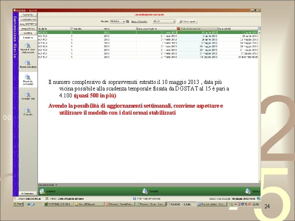Click the globe icon next to login time
The width and height of the screenshot is (295, 221).
coord(259,198)
